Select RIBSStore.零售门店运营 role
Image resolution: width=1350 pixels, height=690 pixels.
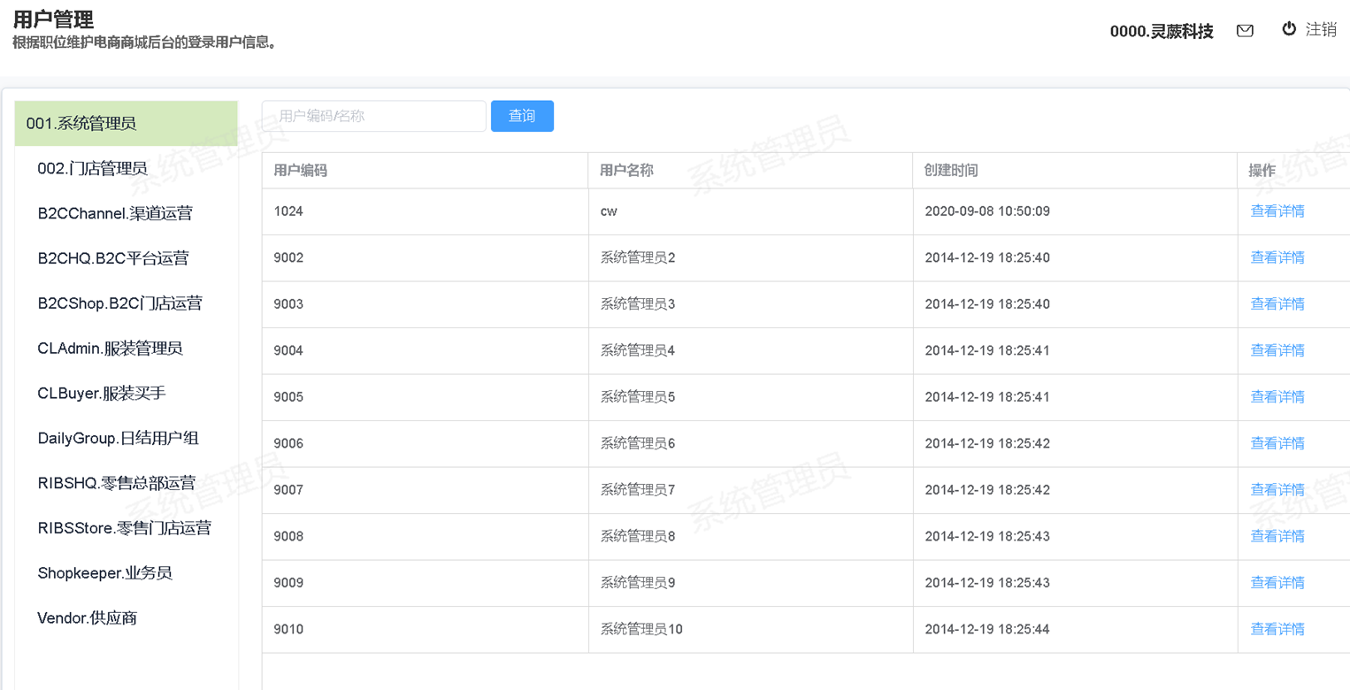(x=124, y=528)
